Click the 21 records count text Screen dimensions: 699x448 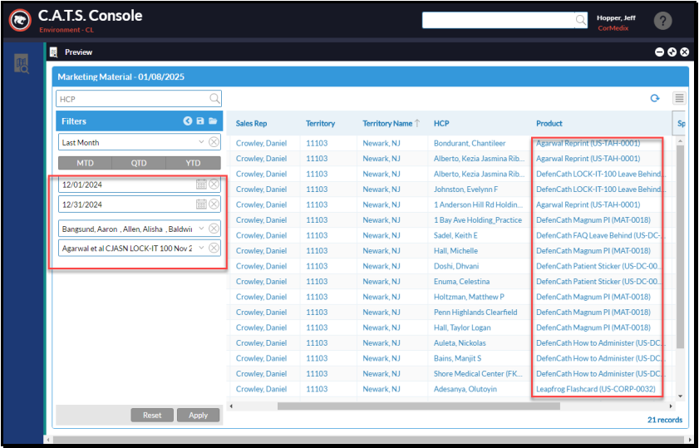(x=665, y=420)
